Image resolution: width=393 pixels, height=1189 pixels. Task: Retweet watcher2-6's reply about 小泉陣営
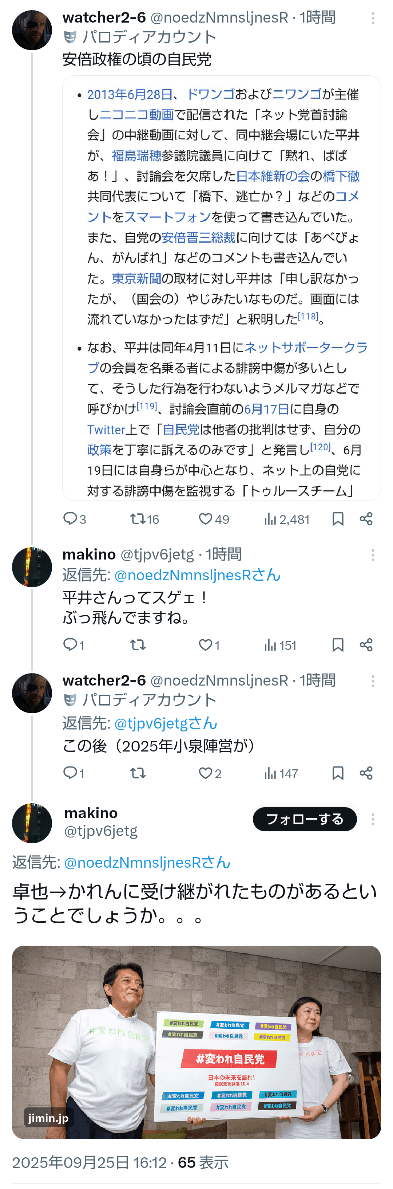138,773
